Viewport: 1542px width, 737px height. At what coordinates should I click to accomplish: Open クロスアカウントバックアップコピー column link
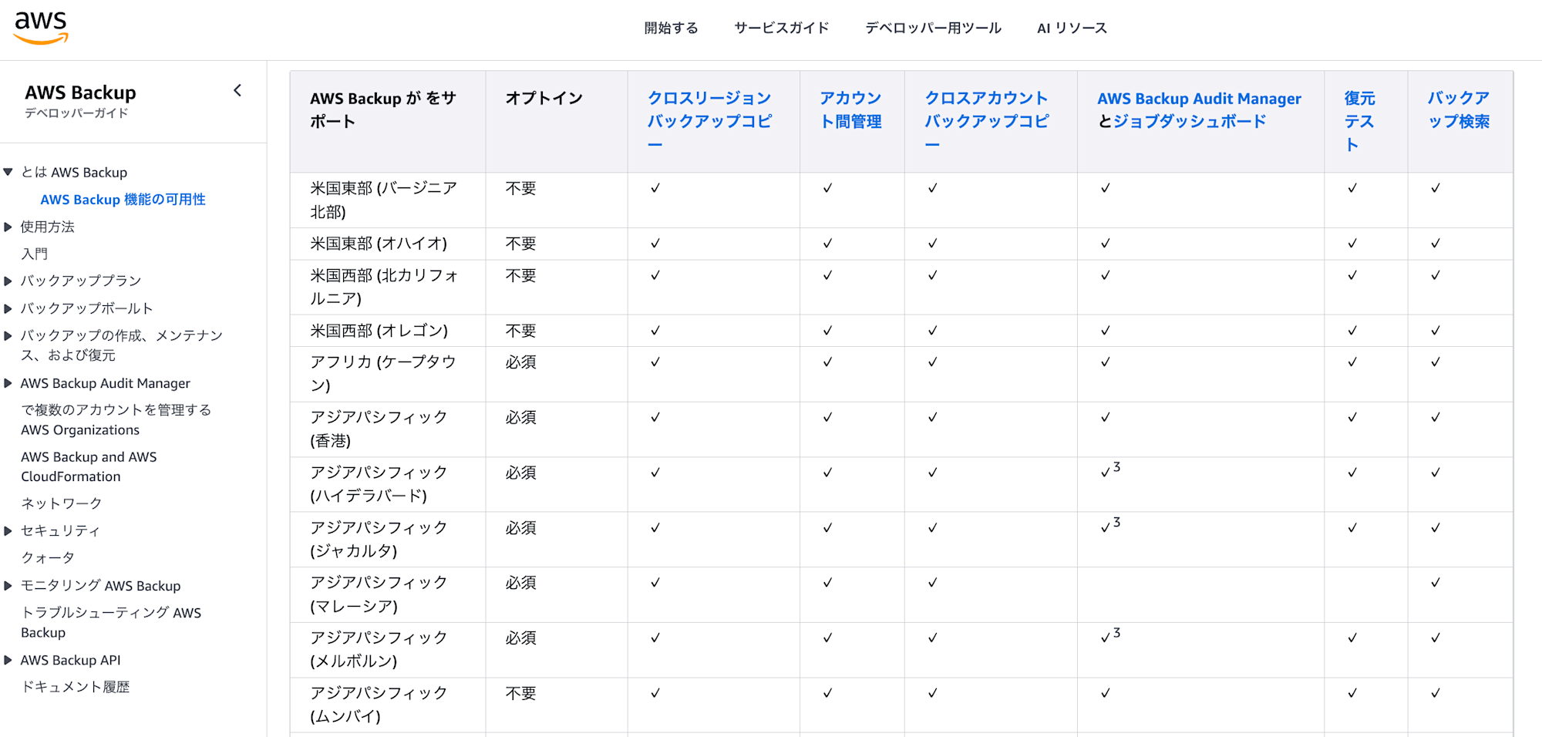point(986,121)
